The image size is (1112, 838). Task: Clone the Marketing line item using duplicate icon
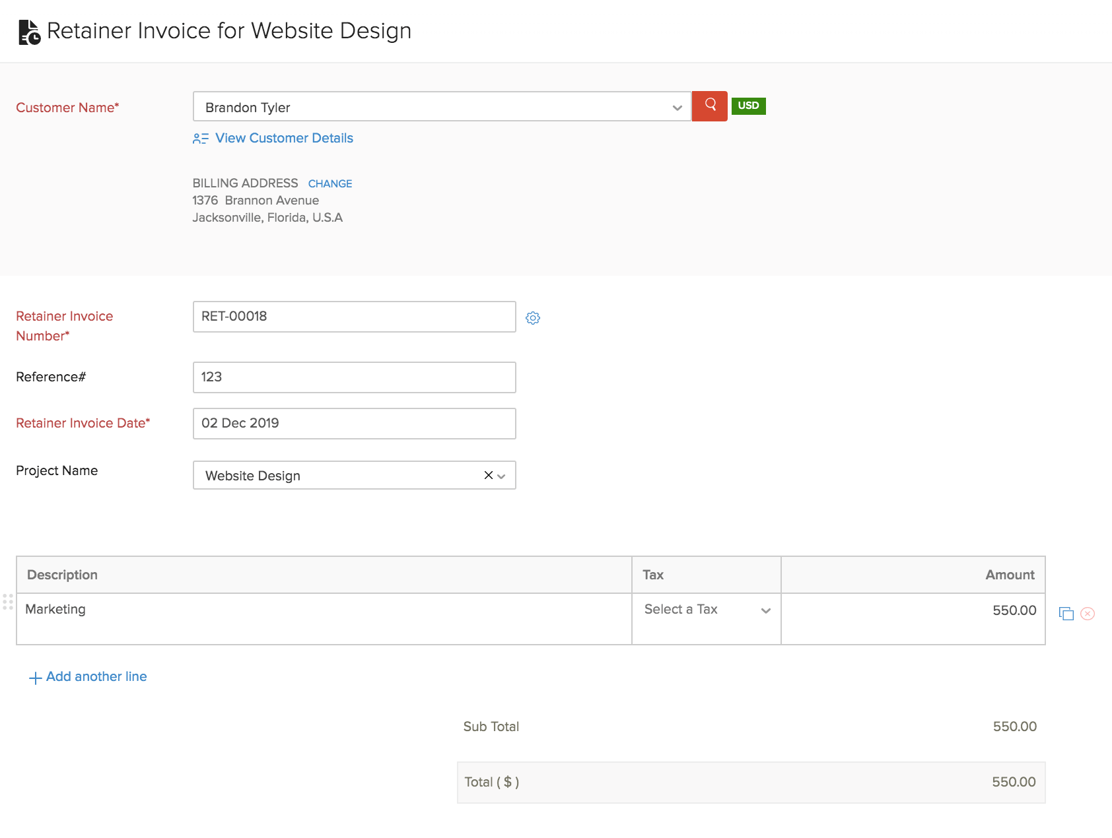click(x=1068, y=613)
